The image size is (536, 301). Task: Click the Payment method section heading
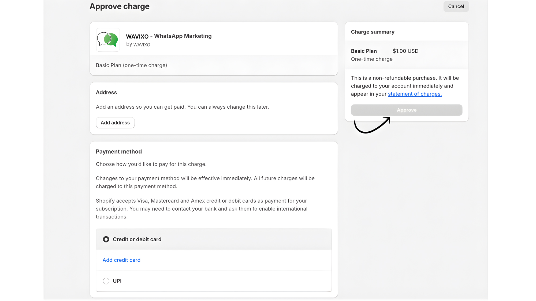[x=119, y=151]
